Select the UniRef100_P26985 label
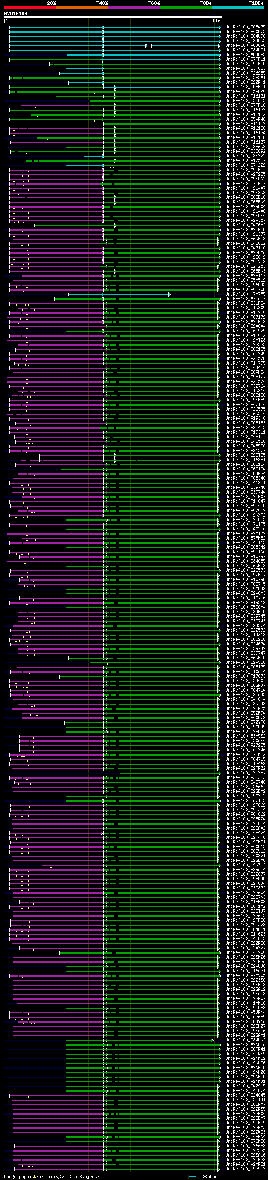 [245, 73]
